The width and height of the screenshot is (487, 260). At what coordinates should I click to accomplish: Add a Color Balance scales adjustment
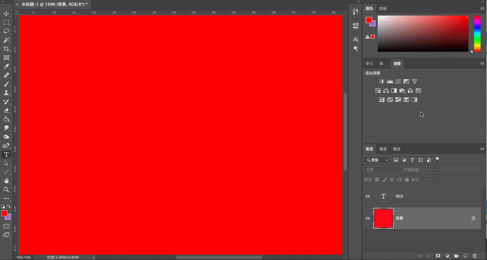pos(386,91)
